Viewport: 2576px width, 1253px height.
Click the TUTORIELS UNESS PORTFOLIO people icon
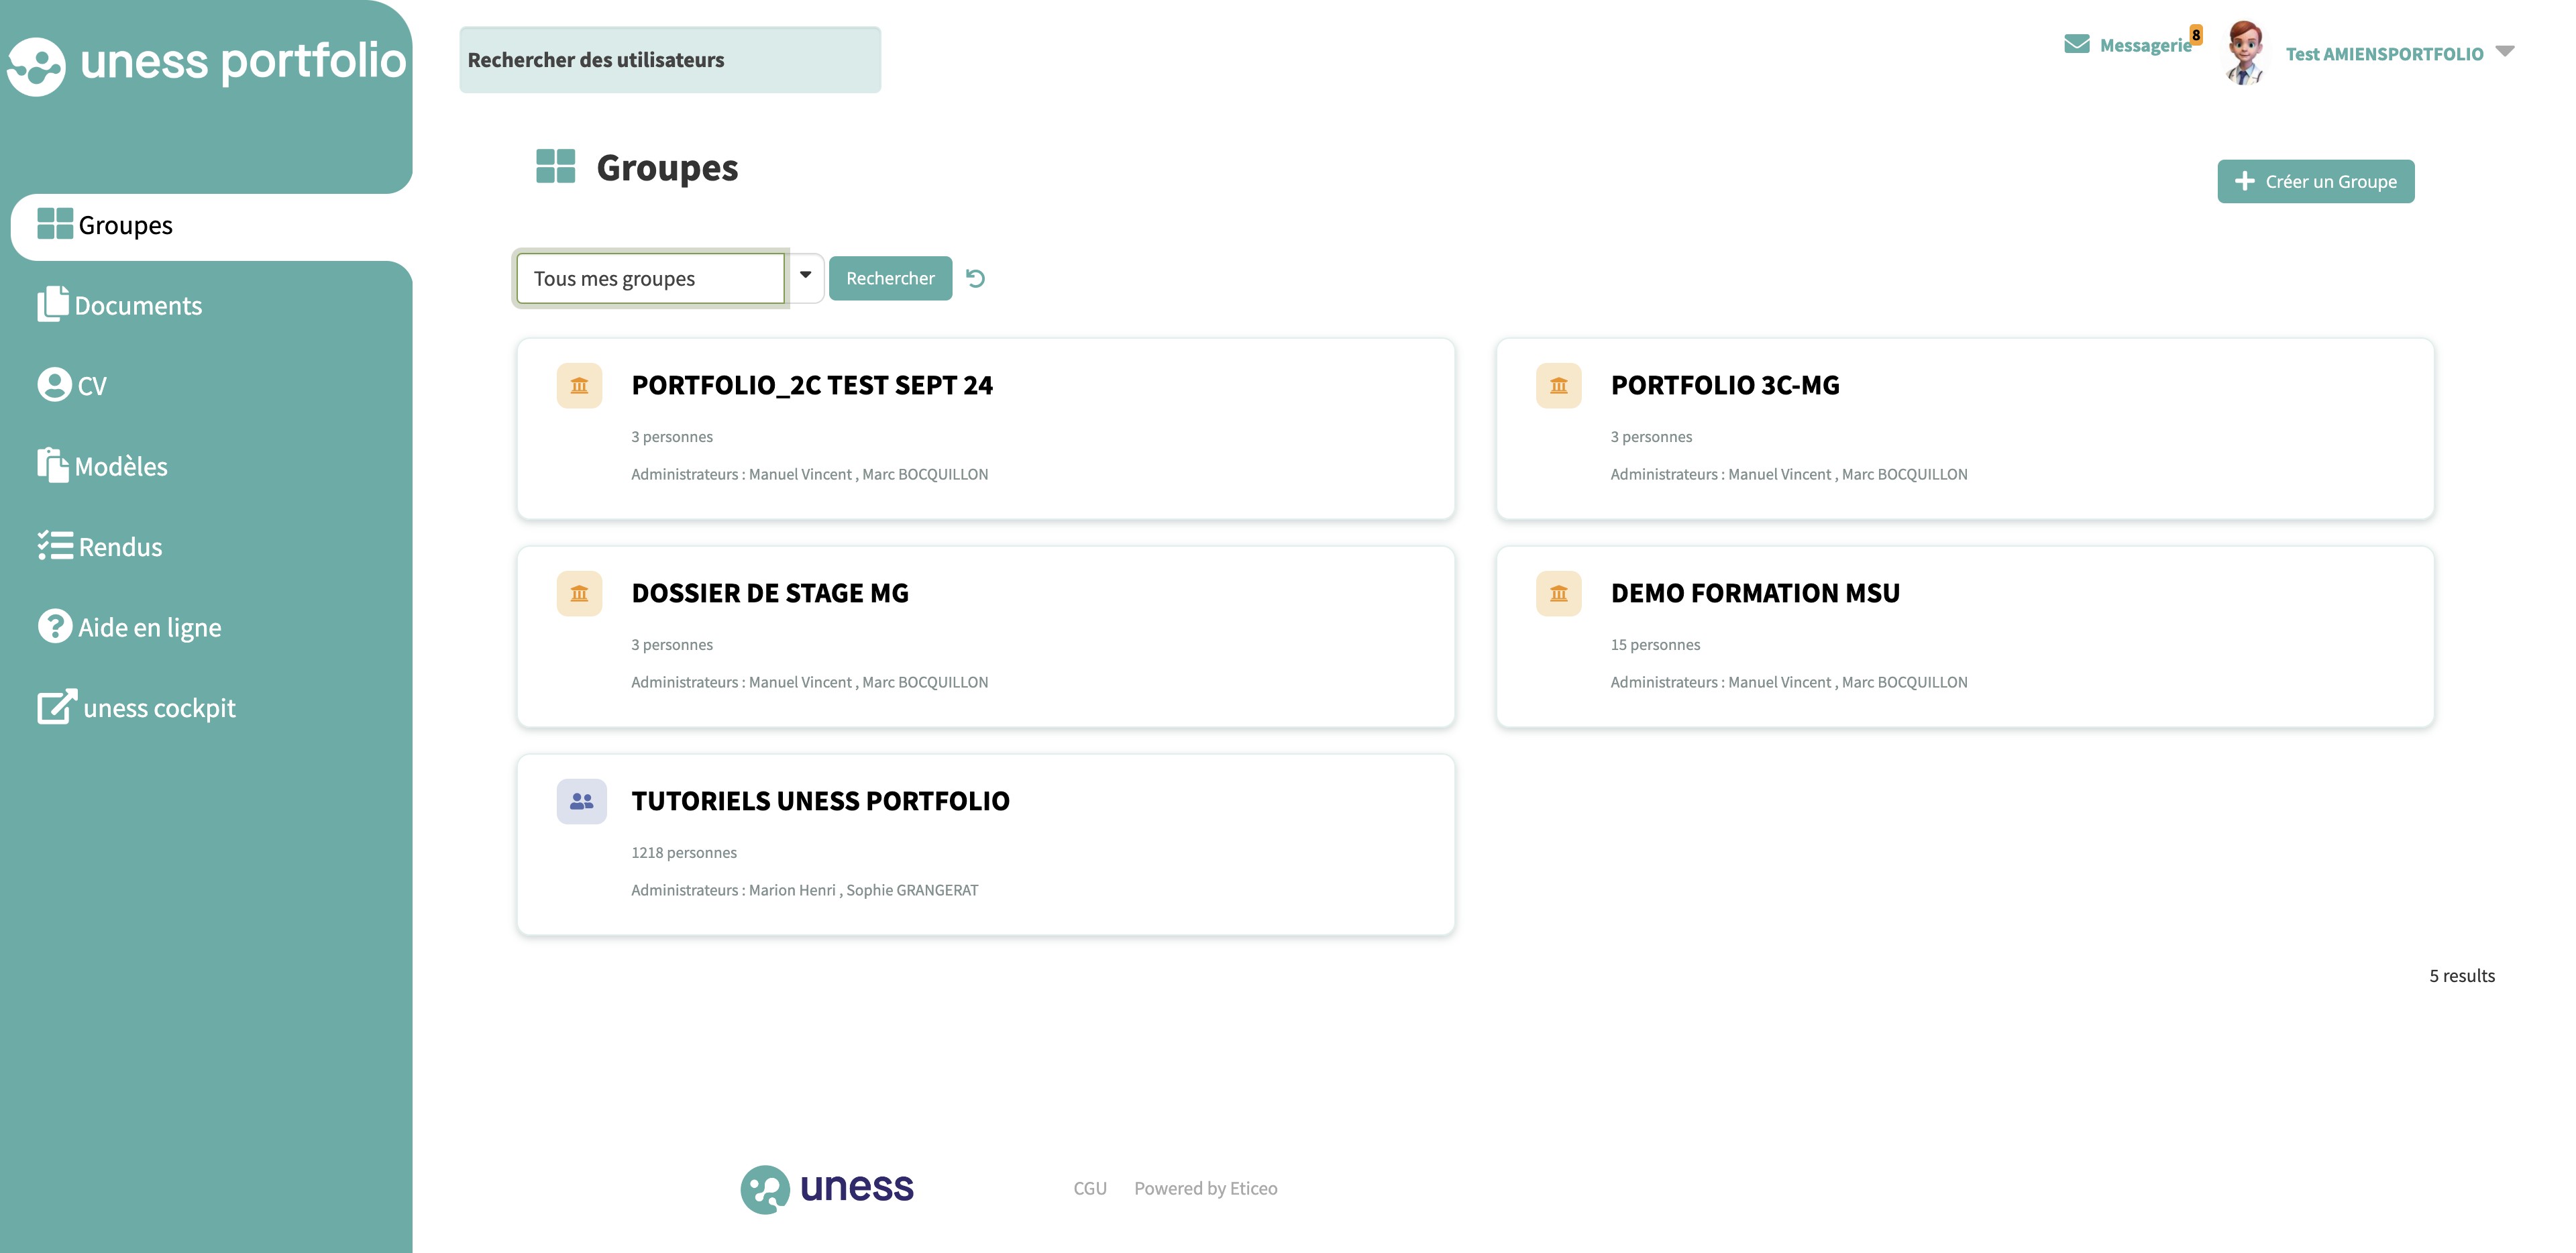click(x=581, y=802)
